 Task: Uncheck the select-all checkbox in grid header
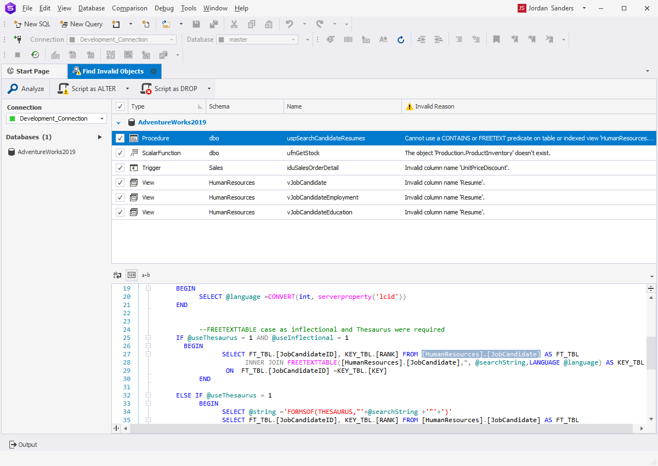pos(120,106)
